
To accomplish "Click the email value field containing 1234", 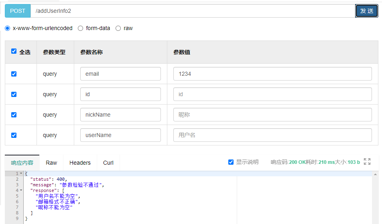I will (272, 74).
